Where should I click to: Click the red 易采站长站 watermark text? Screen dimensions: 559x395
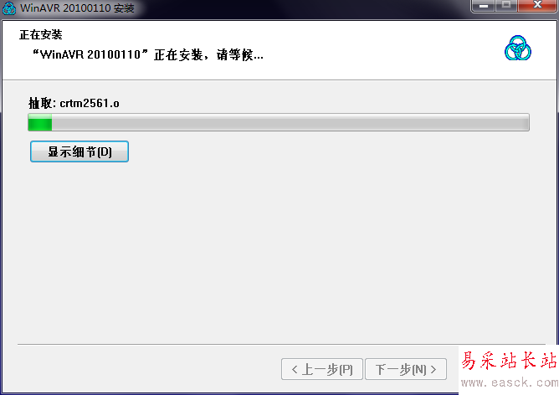pyautogui.click(x=509, y=360)
